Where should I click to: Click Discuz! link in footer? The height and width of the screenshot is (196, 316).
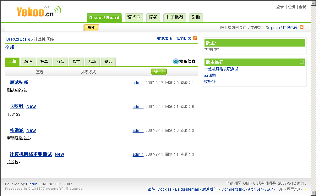(x=32, y=184)
